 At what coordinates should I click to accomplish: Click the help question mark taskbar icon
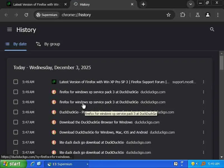point(176,164)
